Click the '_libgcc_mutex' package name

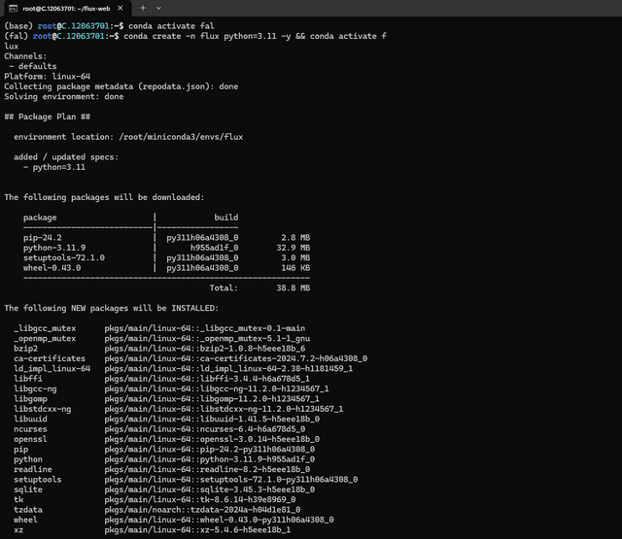pyautogui.click(x=45, y=328)
